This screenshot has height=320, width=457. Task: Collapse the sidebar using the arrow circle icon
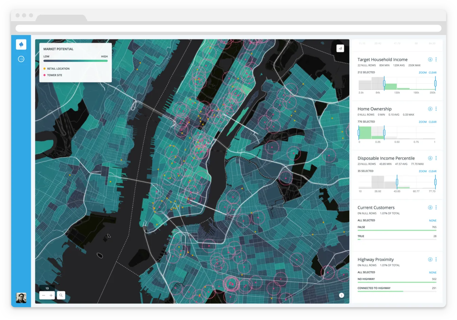[x=21, y=59]
